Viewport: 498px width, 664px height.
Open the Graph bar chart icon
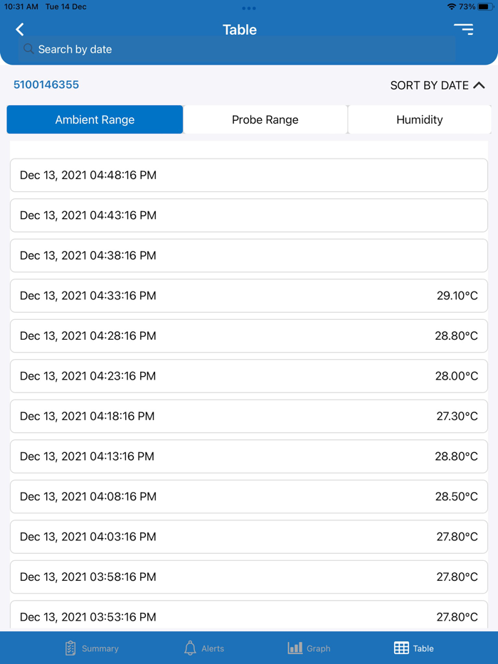coord(295,648)
